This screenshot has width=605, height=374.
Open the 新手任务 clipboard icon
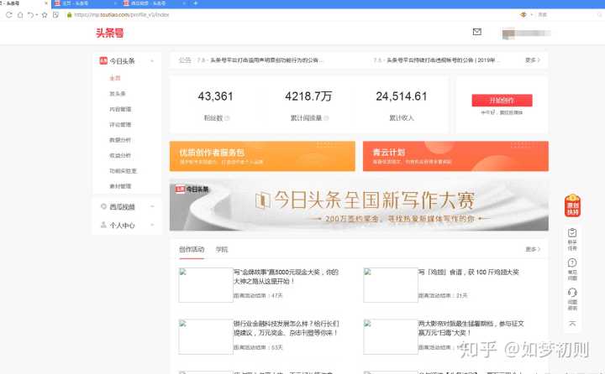571,237
